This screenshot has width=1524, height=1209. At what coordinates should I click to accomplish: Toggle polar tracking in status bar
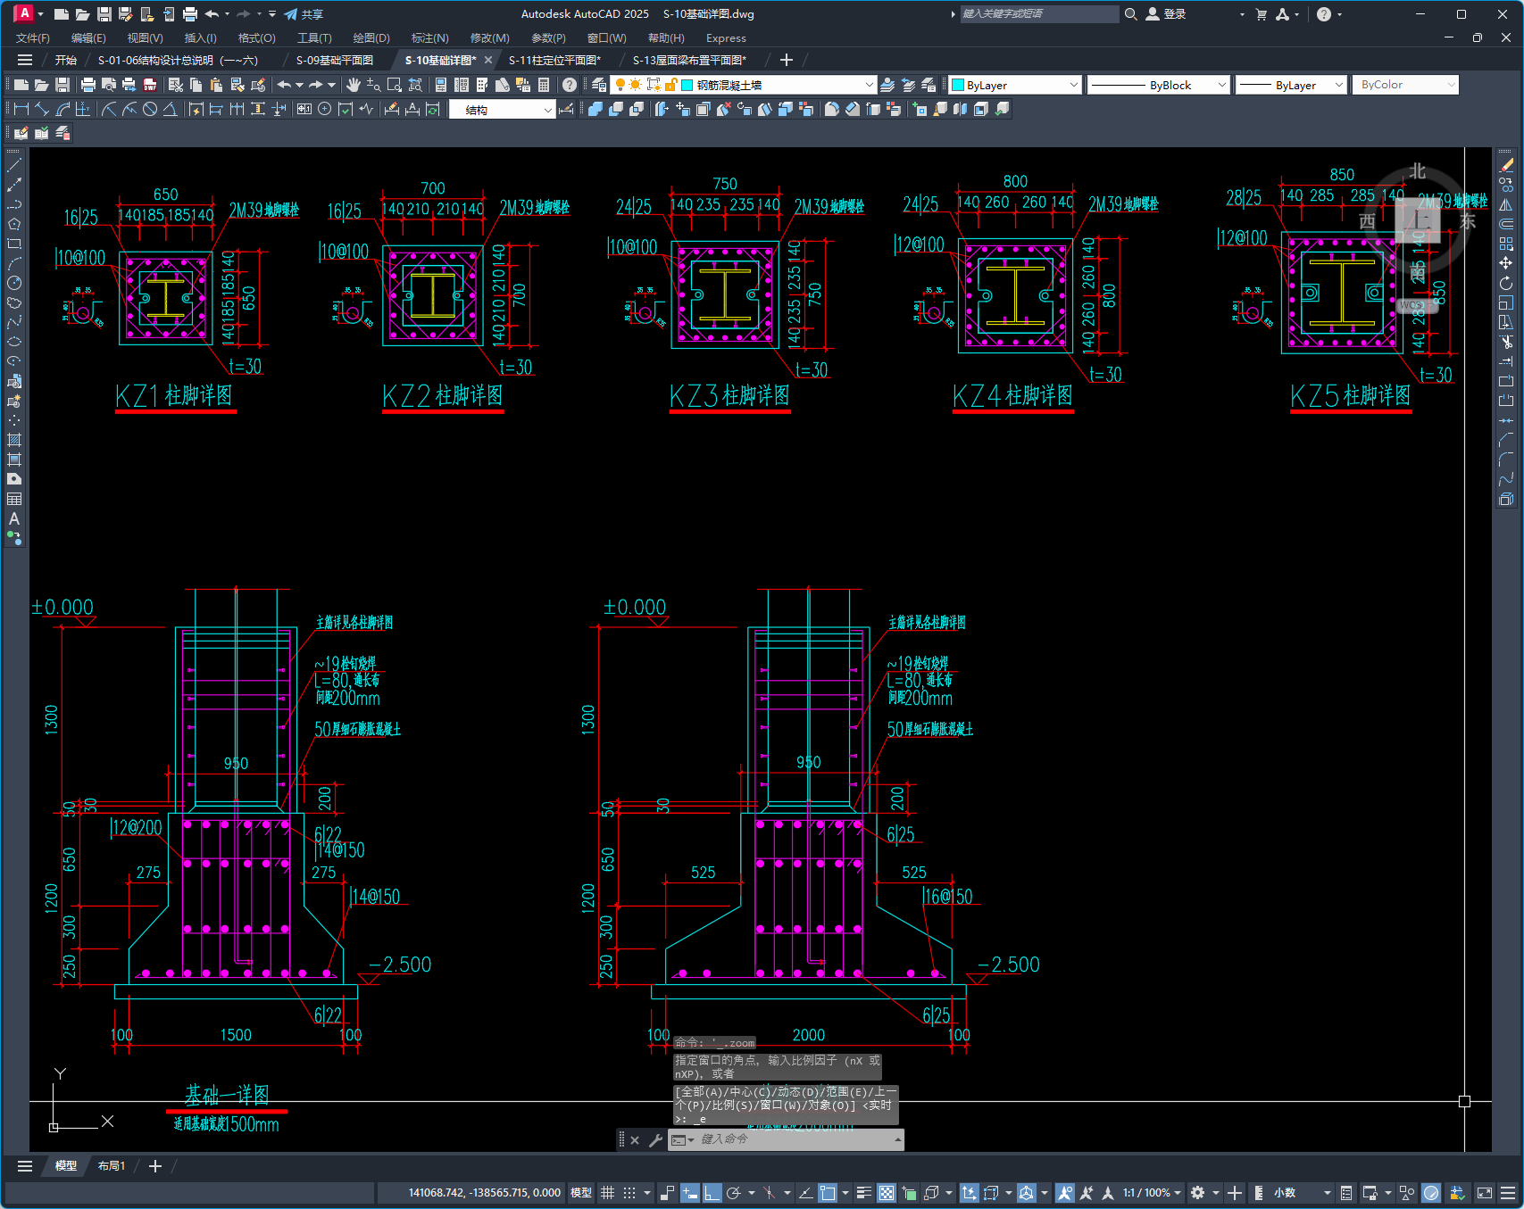(734, 1192)
